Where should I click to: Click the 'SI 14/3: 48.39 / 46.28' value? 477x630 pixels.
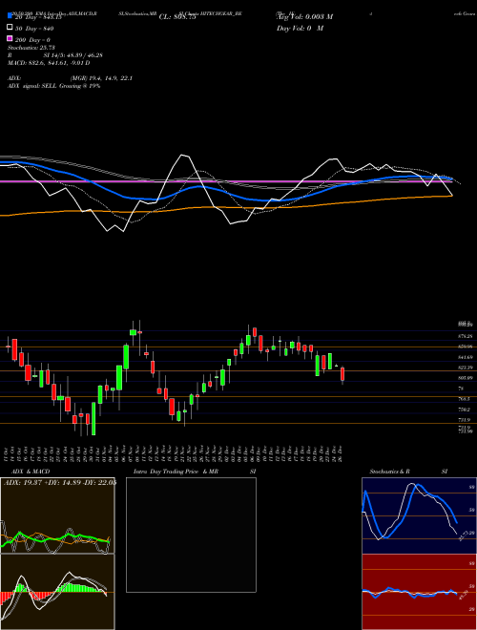73,55
